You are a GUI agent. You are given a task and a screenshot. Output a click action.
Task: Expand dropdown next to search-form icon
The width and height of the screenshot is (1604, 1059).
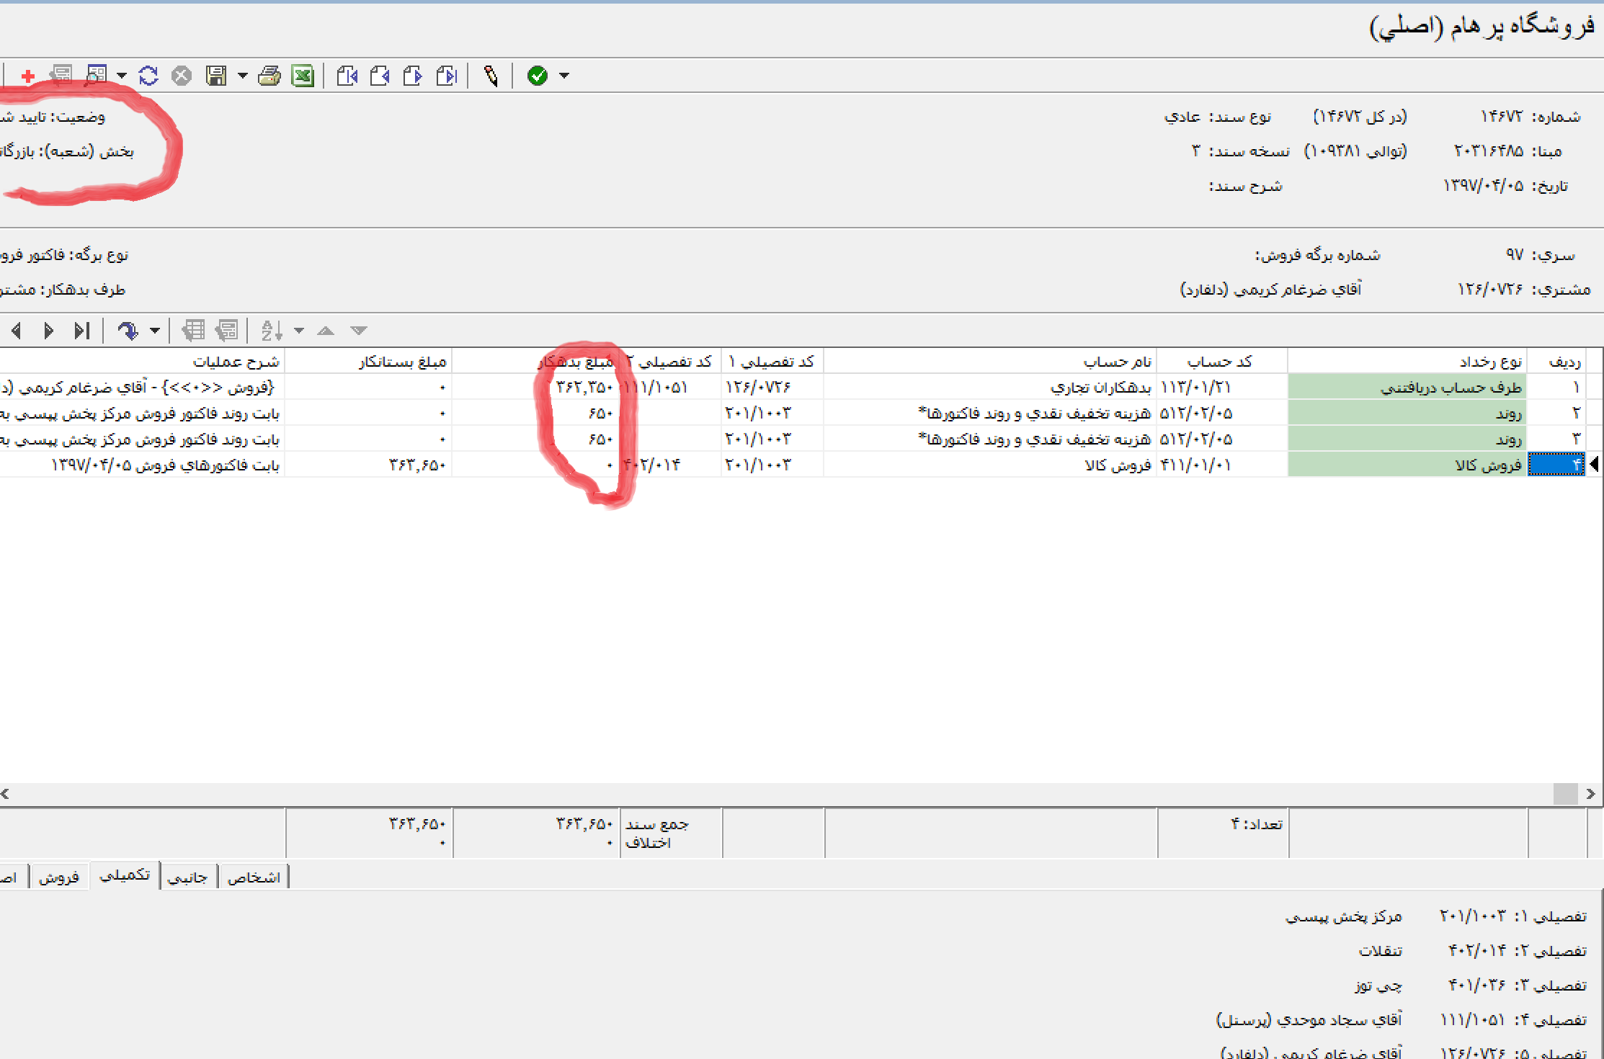click(122, 76)
